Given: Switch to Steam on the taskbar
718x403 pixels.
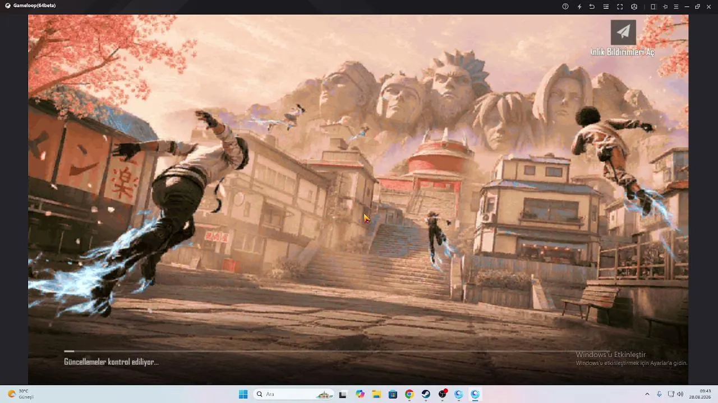Looking at the screenshot, I should tap(426, 394).
